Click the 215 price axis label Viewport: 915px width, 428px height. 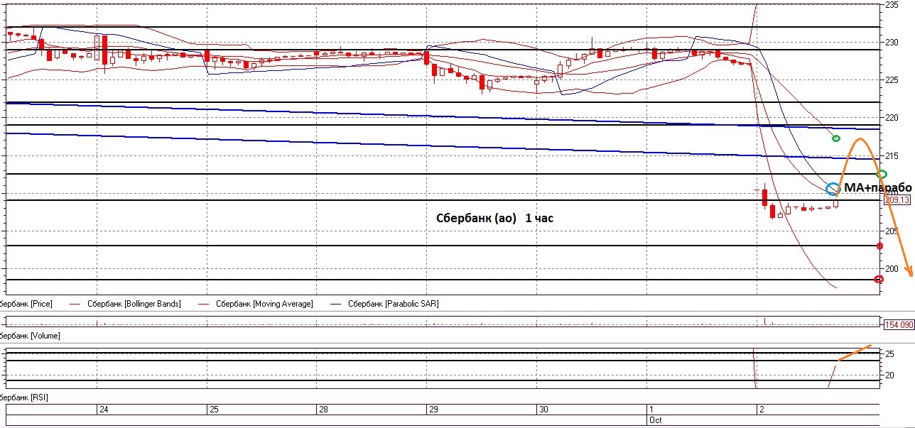tap(892, 155)
